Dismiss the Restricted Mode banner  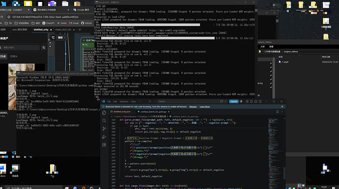click(282, 107)
